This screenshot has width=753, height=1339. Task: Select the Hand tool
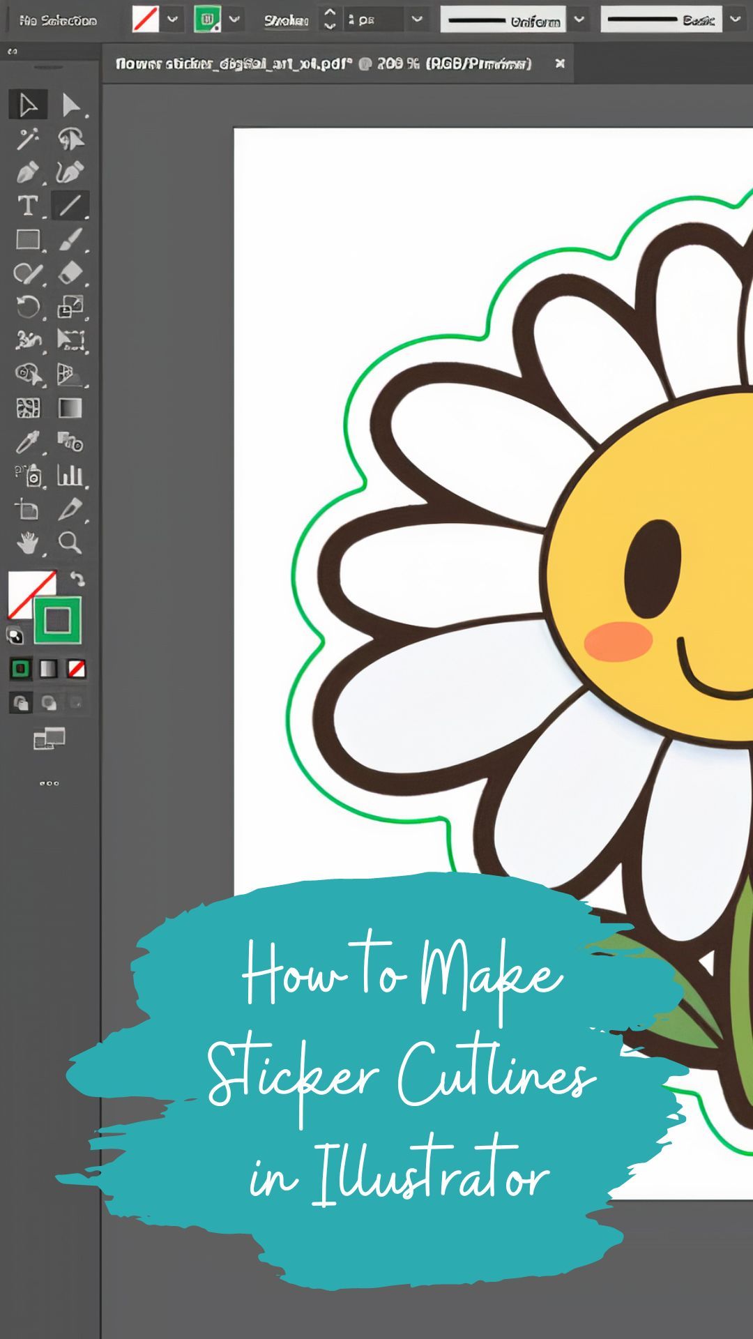[28, 543]
